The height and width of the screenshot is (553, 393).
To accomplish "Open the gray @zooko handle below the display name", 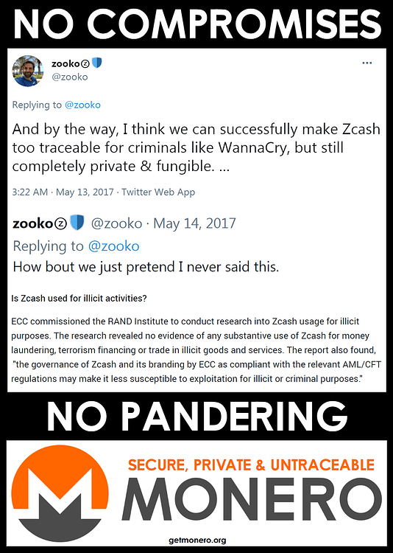I will click(x=70, y=77).
